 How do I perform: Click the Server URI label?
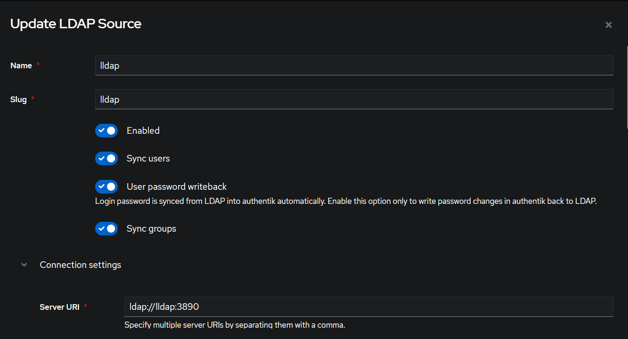click(59, 307)
